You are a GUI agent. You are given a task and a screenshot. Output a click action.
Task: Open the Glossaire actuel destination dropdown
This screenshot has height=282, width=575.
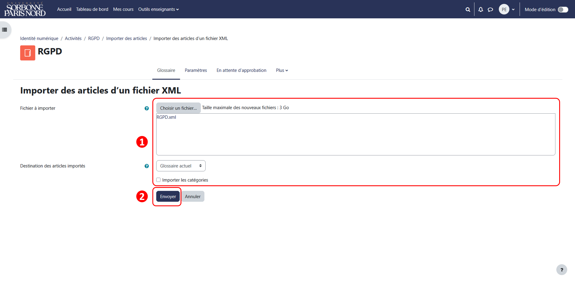click(181, 166)
